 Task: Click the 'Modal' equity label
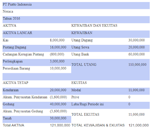click(x=76, y=90)
